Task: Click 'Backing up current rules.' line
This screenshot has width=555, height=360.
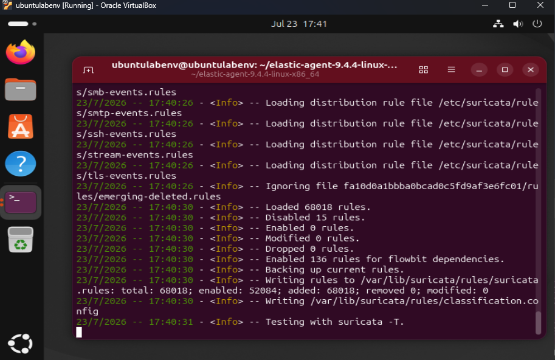Action: click(x=334, y=270)
